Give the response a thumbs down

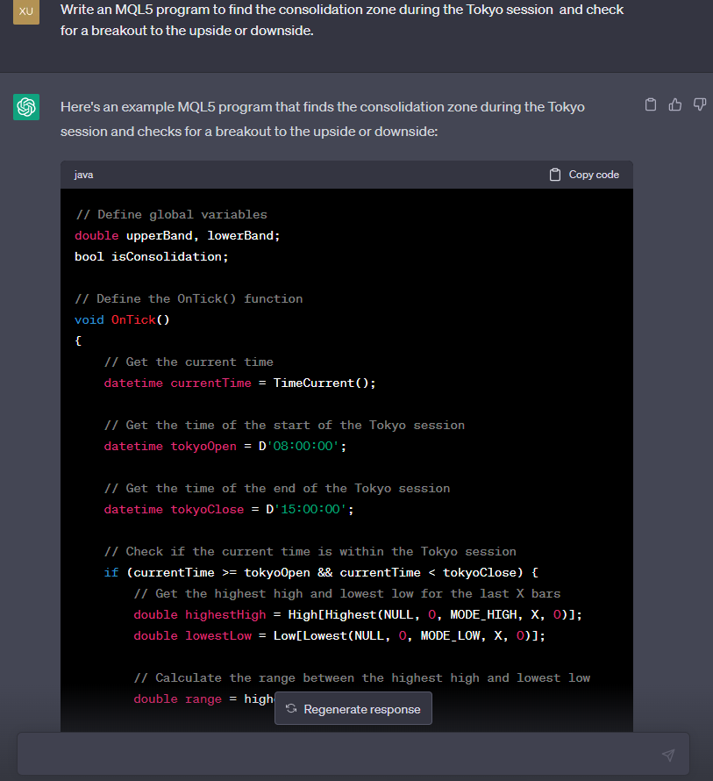click(x=700, y=104)
